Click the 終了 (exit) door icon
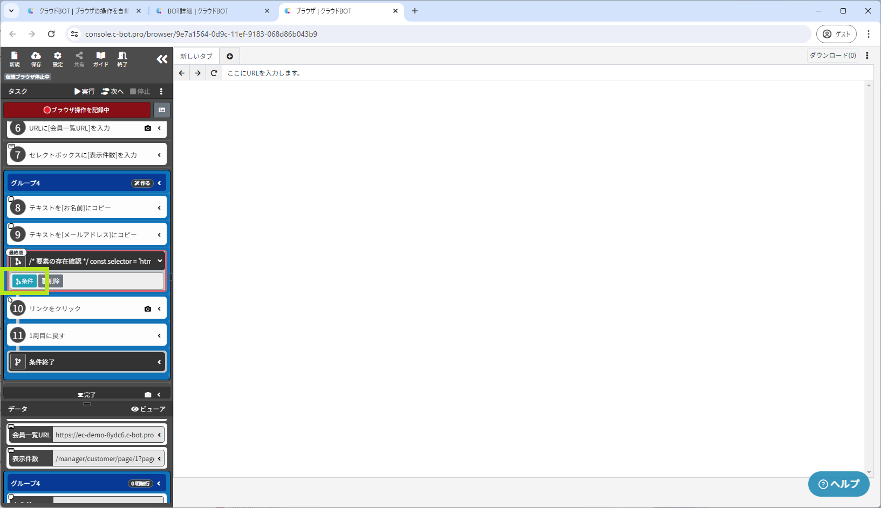 [122, 59]
